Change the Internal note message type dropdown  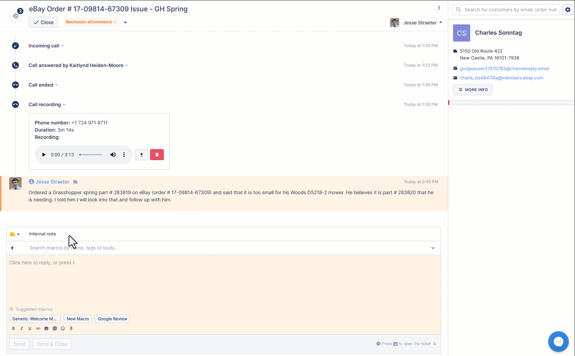click(15, 234)
